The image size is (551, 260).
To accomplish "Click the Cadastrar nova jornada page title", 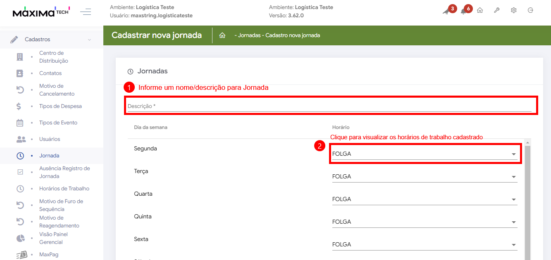I will (157, 35).
